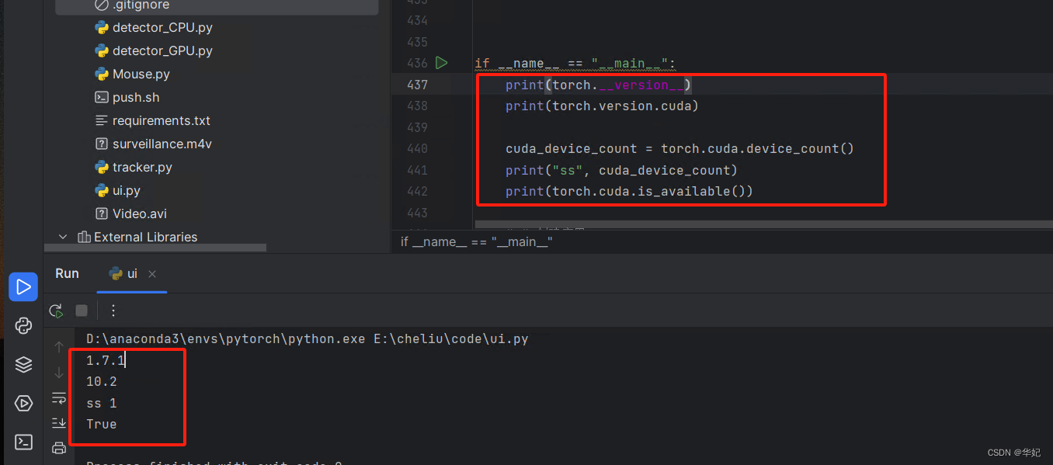1053x465 pixels.
Task: Click the up-arrow stack navigation icon
Action: click(58, 347)
